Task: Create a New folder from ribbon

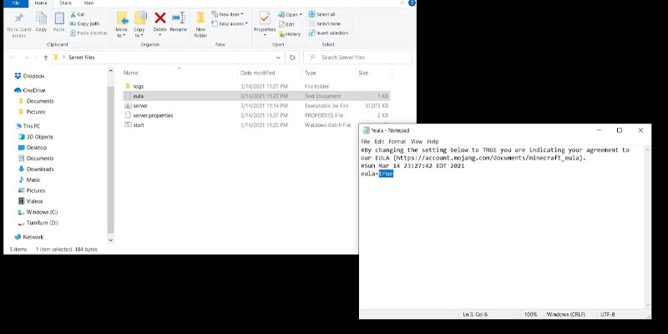Action: [x=200, y=25]
